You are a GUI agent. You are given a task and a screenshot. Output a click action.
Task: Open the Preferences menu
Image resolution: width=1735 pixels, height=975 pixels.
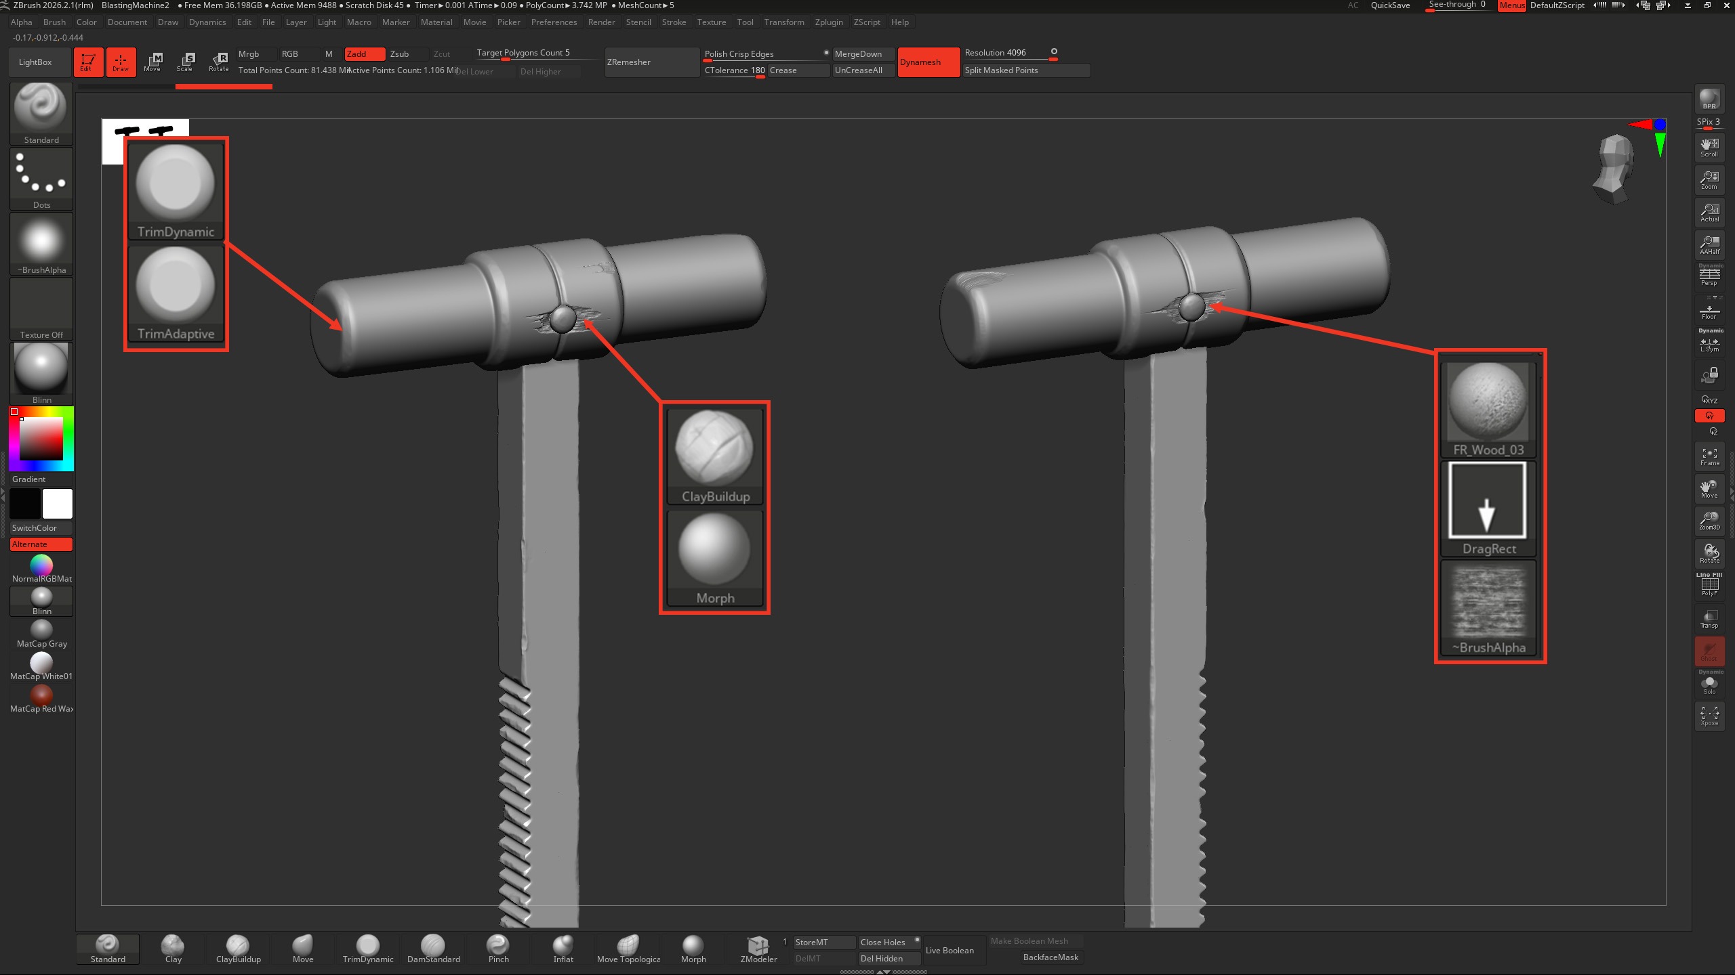[x=554, y=22]
